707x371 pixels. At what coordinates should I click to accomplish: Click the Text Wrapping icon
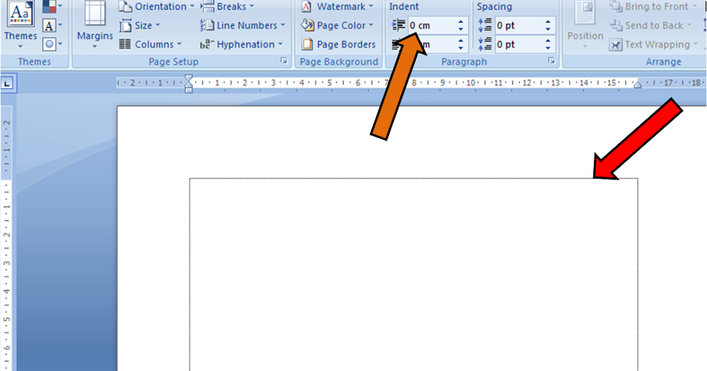pyautogui.click(x=616, y=45)
